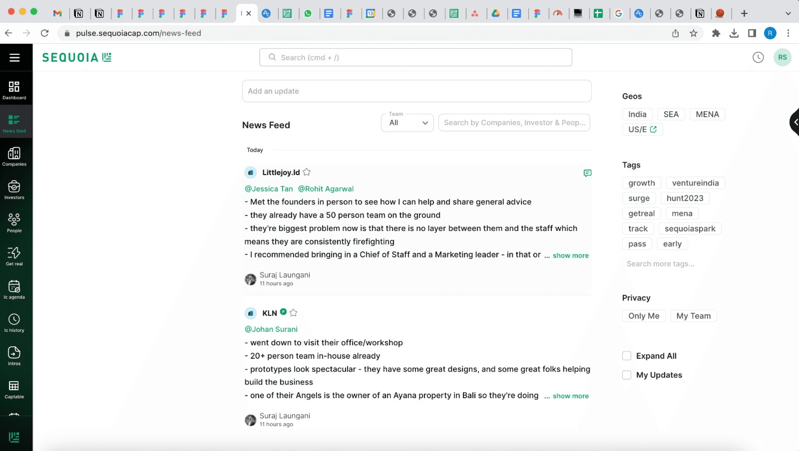Click the address bar URL
Screen dimensions: 799x451
coord(138,33)
